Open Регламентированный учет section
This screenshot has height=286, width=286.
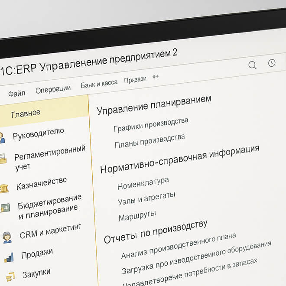[50, 159]
